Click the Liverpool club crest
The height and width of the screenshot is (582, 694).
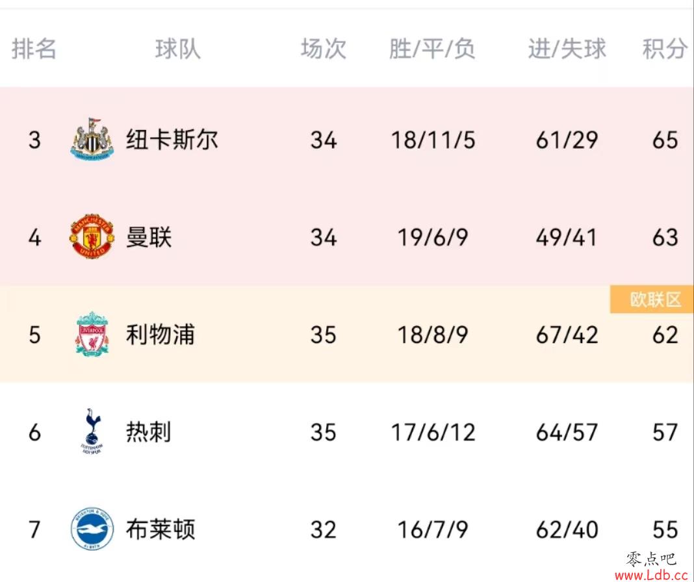[92, 334]
